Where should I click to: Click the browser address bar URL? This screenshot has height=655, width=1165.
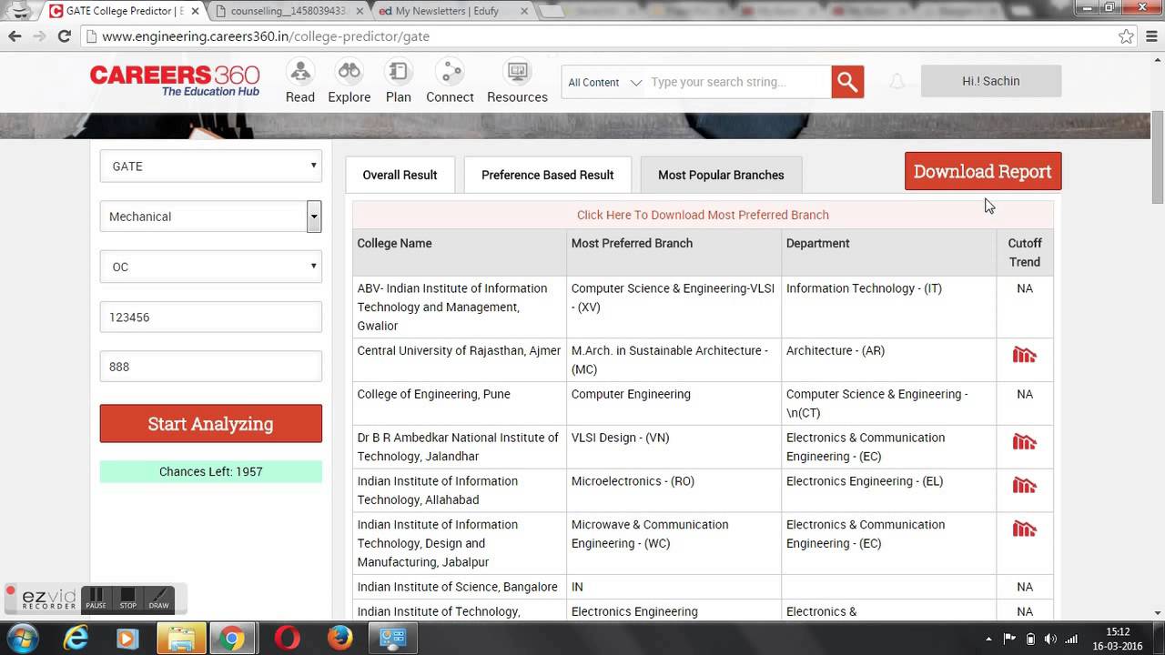[266, 36]
